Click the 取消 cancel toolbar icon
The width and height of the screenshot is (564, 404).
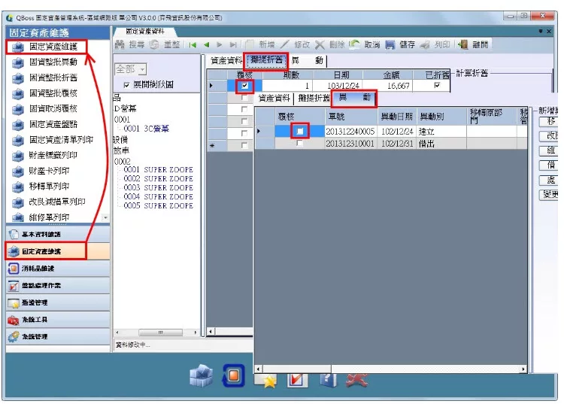point(354,45)
